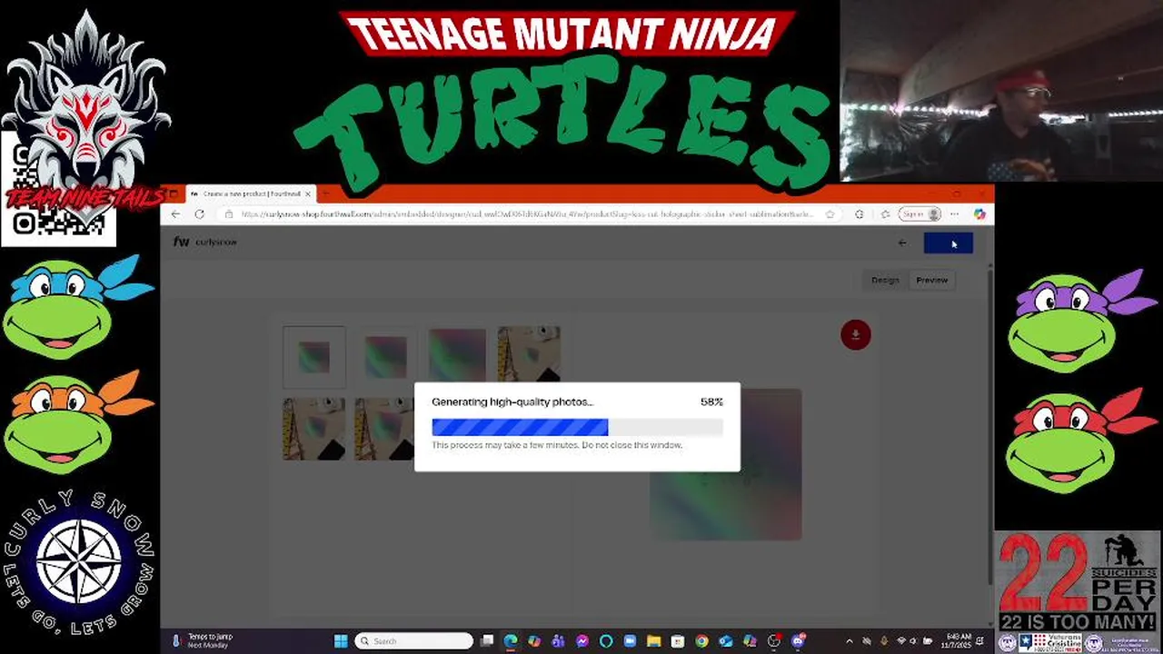1163x654 pixels.
Task: Open Zoom from the taskbar
Action: click(630, 641)
